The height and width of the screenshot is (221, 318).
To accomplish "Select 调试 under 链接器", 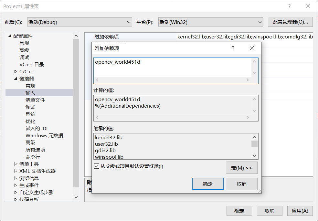I will pyautogui.click(x=30, y=107).
